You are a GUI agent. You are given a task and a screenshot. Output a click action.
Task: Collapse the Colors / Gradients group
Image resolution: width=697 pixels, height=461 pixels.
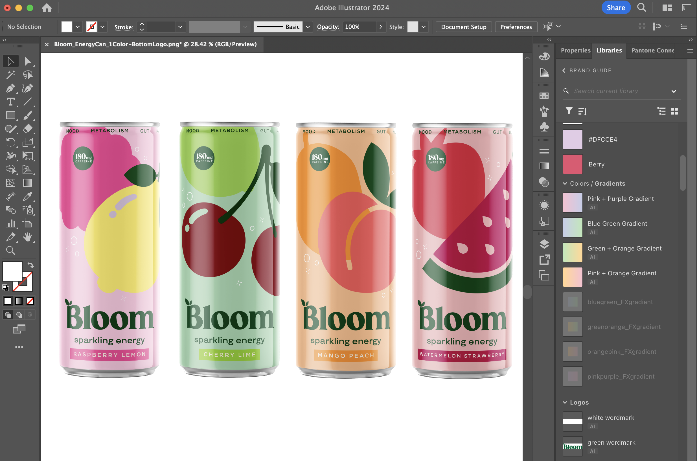(565, 183)
